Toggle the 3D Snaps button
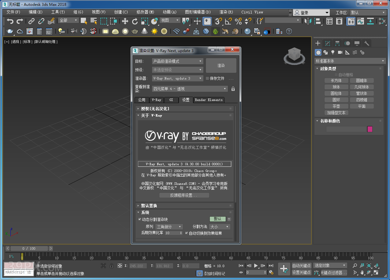The width and height of the screenshot is (390, 280). pos(218,21)
